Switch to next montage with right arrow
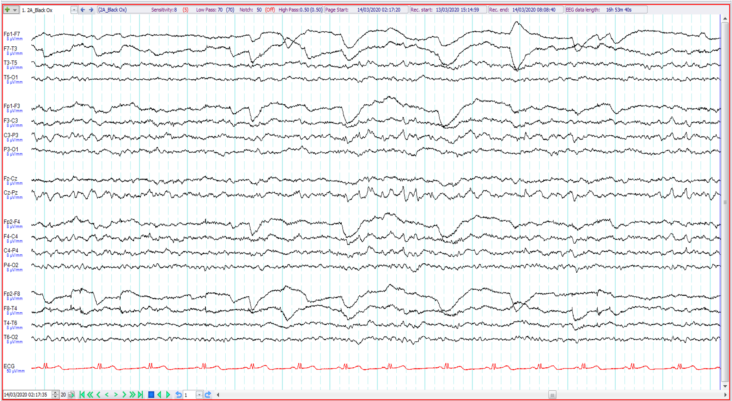The width and height of the screenshot is (732, 401). click(91, 10)
